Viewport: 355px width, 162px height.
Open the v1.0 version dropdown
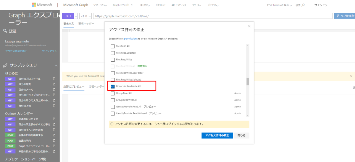click(85, 16)
